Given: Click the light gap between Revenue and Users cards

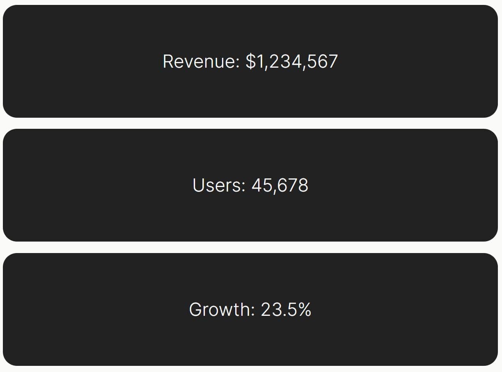Looking at the screenshot, I should [250, 123].
